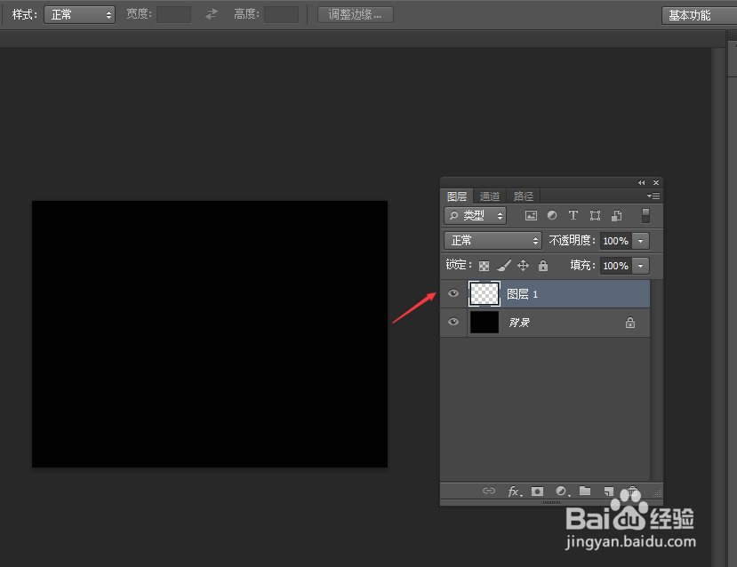Delete layer via the trash icon
This screenshot has width=737, height=567.
pyautogui.click(x=631, y=491)
